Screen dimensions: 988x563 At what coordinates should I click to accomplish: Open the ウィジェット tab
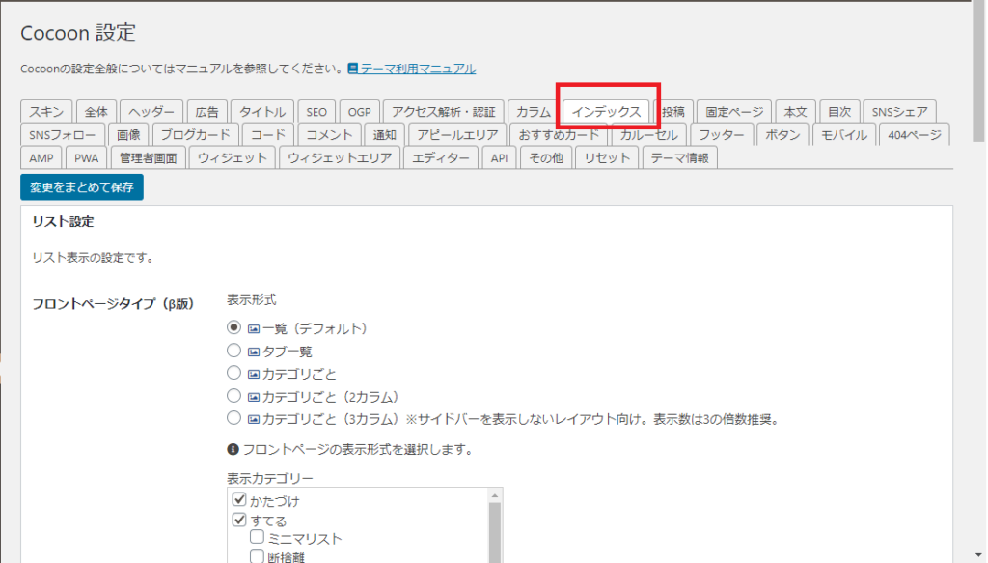233,158
